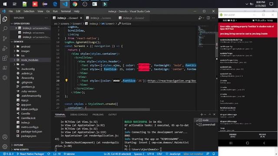The image size is (278, 156).
Task: Open Microsoft Edge from the taskbar
Action: point(55,4)
